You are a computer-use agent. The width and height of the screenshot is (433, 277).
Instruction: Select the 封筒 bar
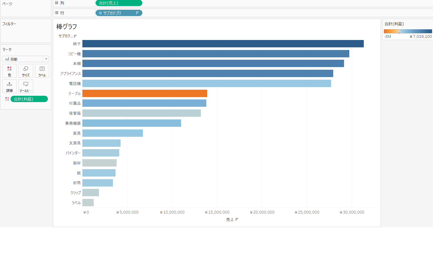pyautogui.click(x=98, y=183)
